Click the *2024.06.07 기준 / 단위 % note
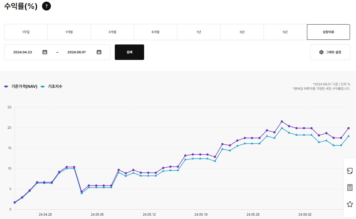Screen dimensions: 356x219 click(x=331, y=84)
